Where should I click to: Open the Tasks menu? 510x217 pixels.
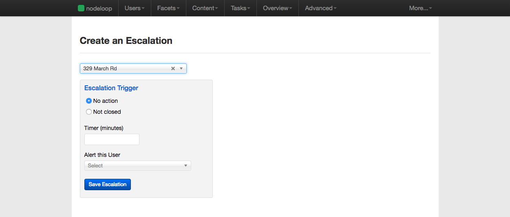tap(241, 8)
